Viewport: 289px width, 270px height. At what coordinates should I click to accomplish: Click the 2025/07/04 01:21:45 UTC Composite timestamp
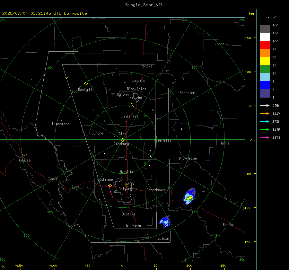(x=44, y=13)
